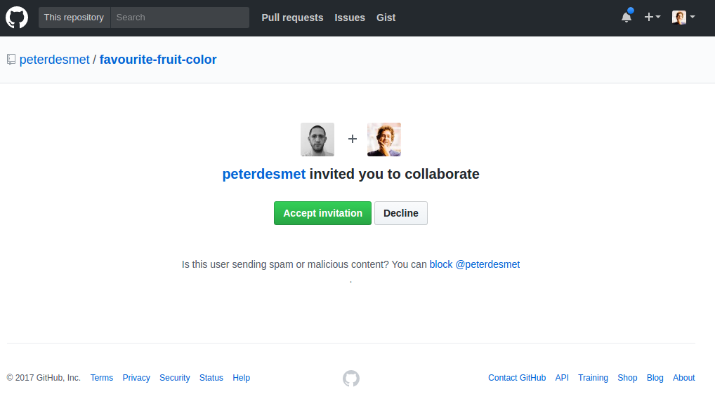The width and height of the screenshot is (715, 401).
Task: Select peterdesmet's grayscale avatar picture
Action: click(x=317, y=140)
